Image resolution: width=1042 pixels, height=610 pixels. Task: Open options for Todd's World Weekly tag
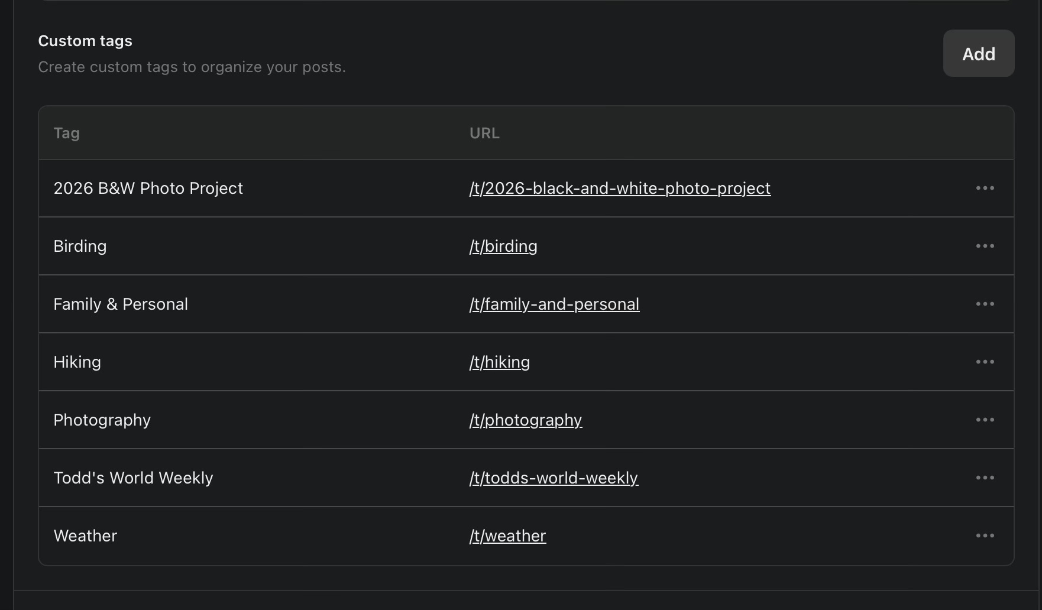pyautogui.click(x=985, y=478)
